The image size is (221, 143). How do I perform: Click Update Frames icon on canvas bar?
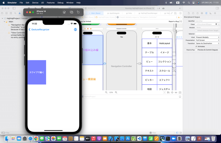[164, 92]
